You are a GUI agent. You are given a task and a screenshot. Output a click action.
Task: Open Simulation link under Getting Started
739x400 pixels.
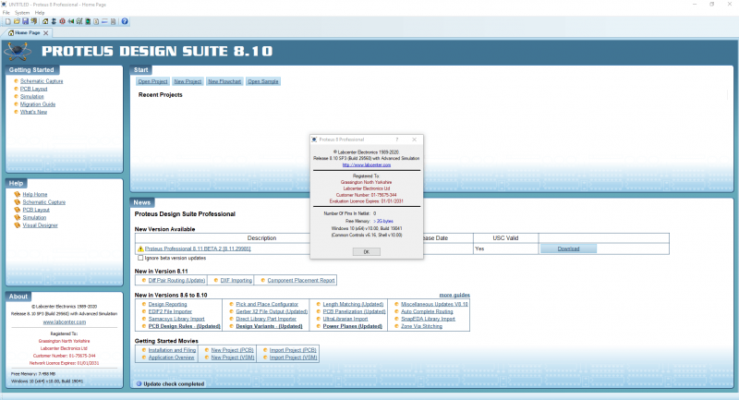point(31,97)
